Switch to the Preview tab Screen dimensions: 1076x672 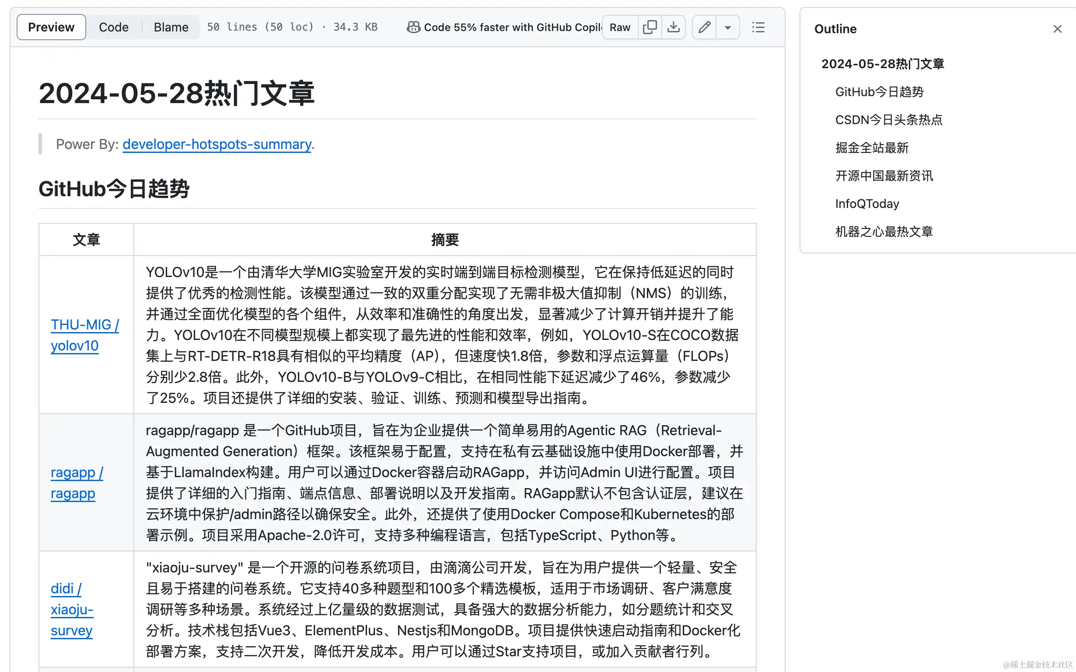tap(51, 27)
